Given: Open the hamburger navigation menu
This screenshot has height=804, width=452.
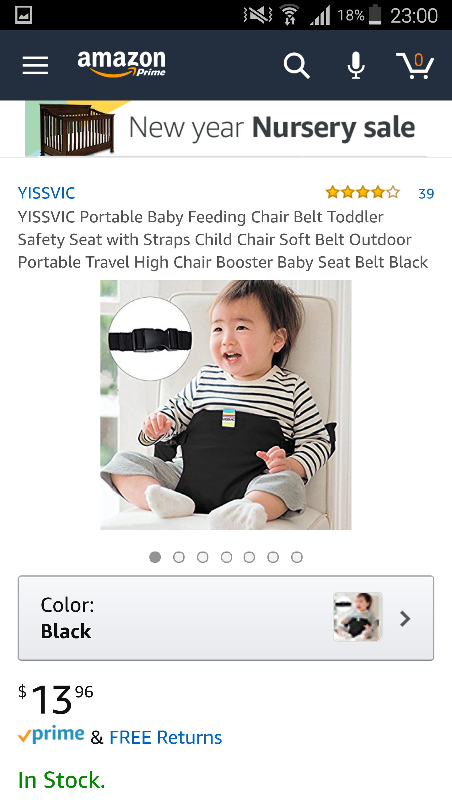Looking at the screenshot, I should coord(35,65).
